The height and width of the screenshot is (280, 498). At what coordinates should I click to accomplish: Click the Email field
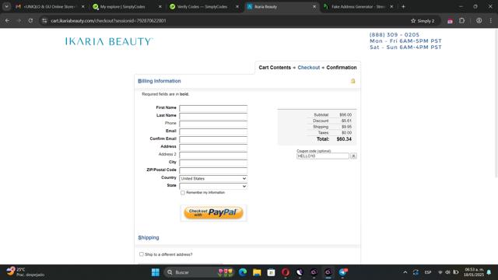click(213, 131)
